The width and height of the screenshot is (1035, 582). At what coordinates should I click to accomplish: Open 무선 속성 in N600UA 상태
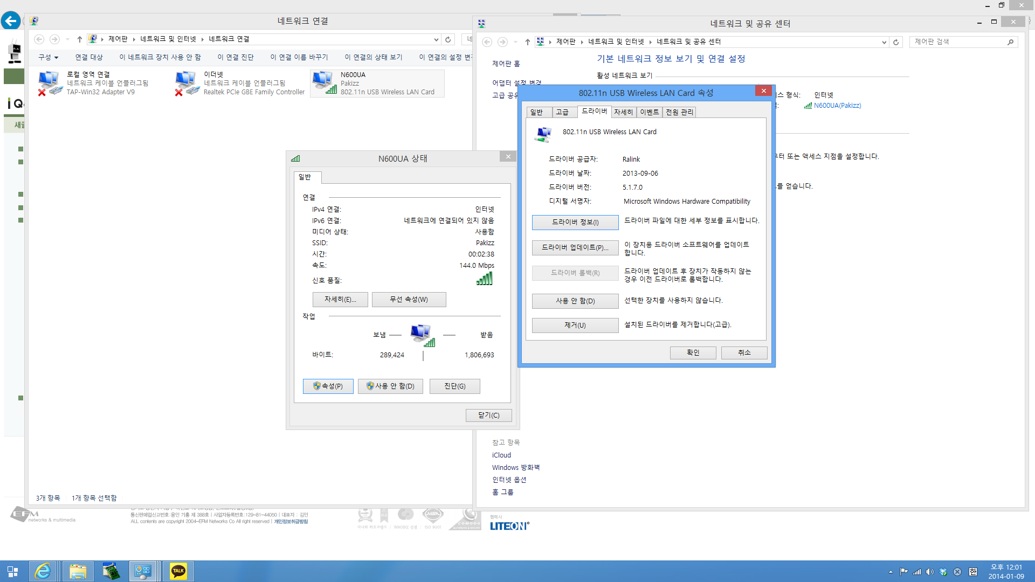pyautogui.click(x=409, y=300)
